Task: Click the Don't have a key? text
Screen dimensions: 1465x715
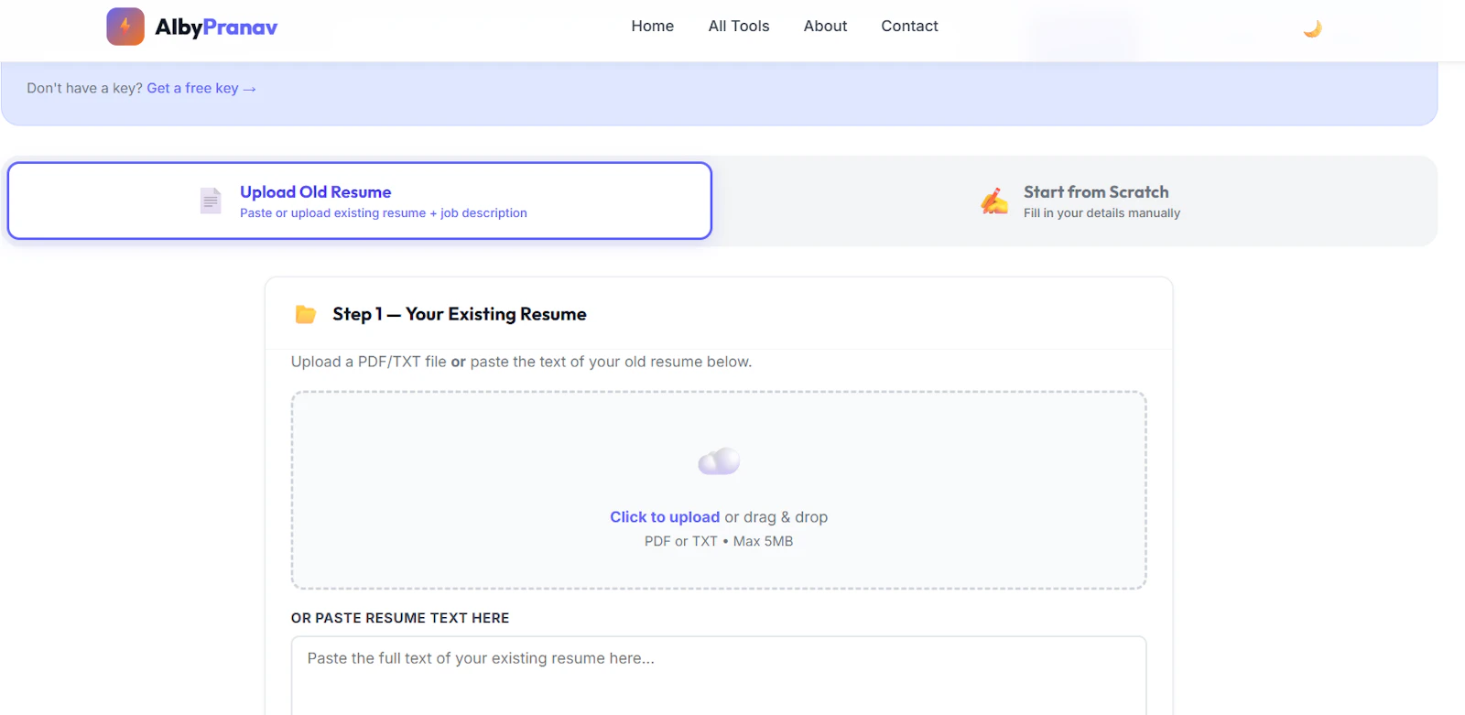Action: click(x=84, y=89)
